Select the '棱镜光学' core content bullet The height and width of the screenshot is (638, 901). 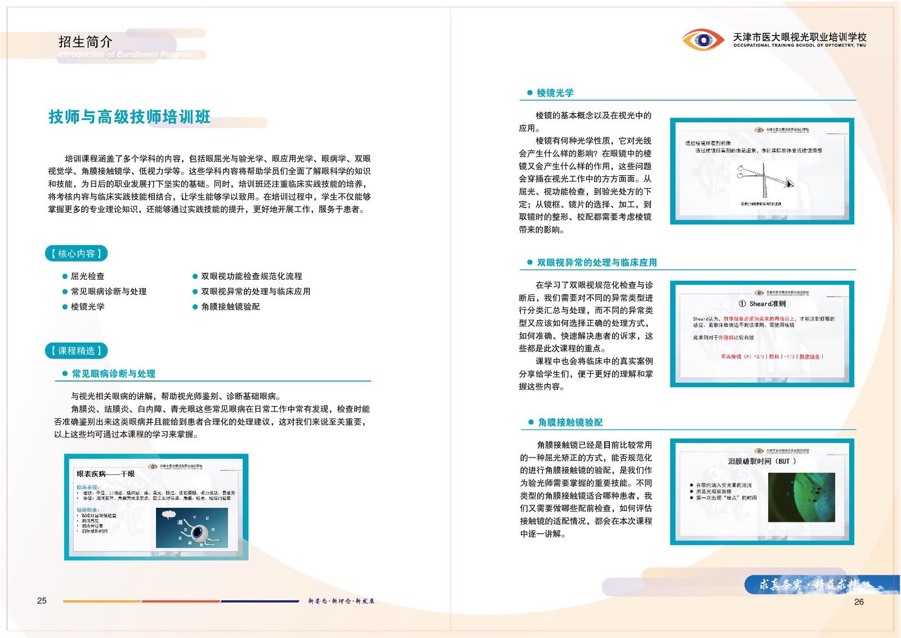point(83,307)
